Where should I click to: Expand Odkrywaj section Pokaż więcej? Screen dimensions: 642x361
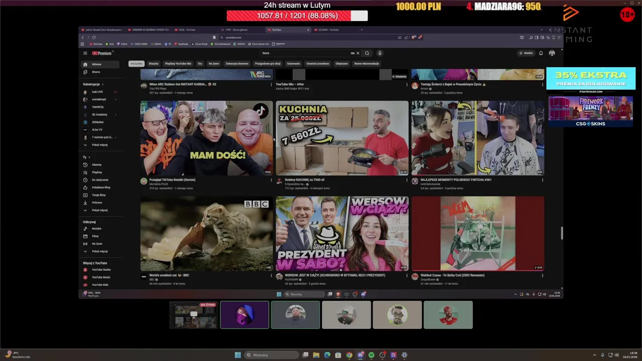[x=100, y=251]
